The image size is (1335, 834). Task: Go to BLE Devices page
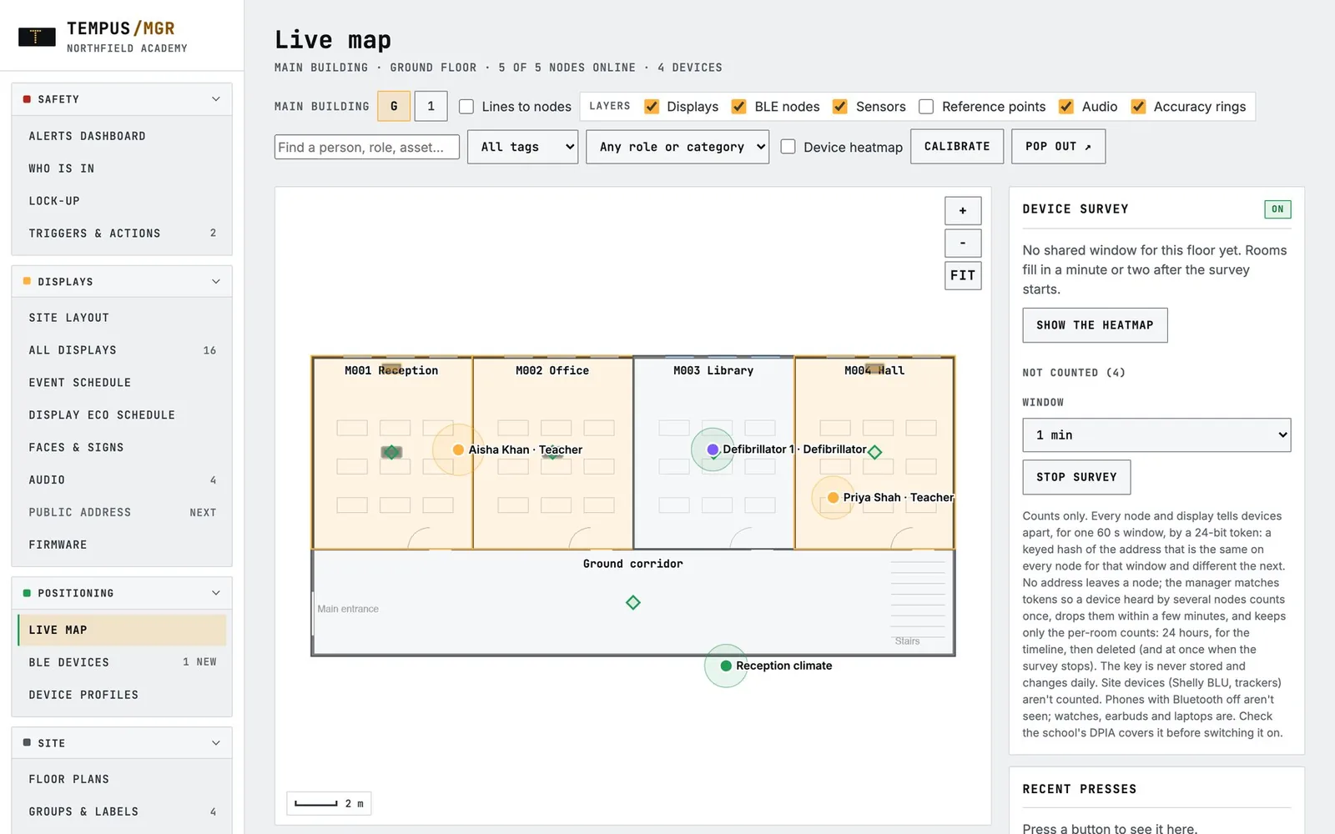pyautogui.click(x=122, y=662)
